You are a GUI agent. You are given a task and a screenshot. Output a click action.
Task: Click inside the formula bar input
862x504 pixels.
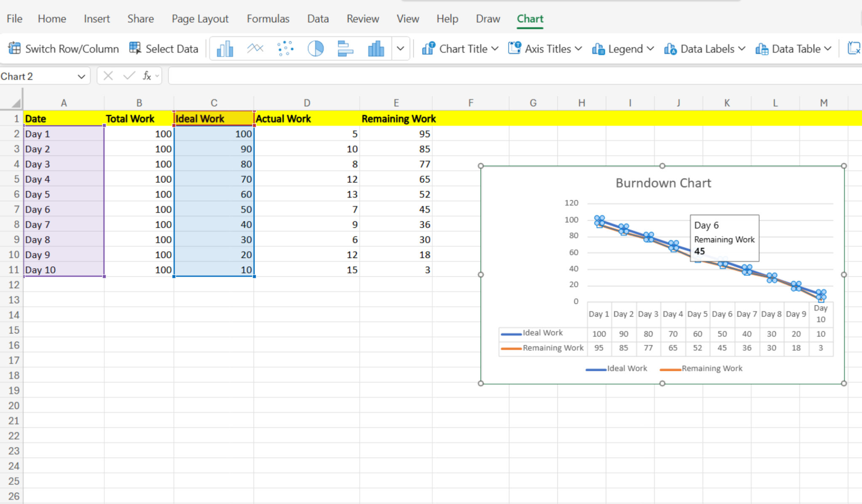(x=515, y=76)
